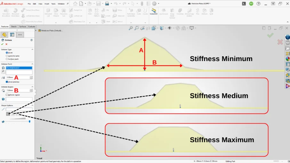Cancel the Deform with the red X
290x163 pixels.
click(6, 44)
